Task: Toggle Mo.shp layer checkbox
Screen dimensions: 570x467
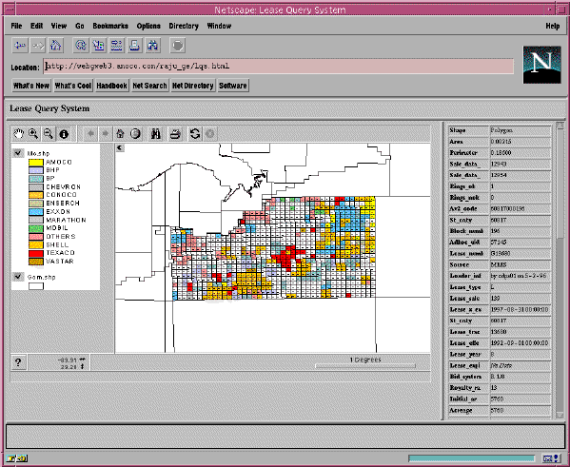Action: (x=18, y=153)
